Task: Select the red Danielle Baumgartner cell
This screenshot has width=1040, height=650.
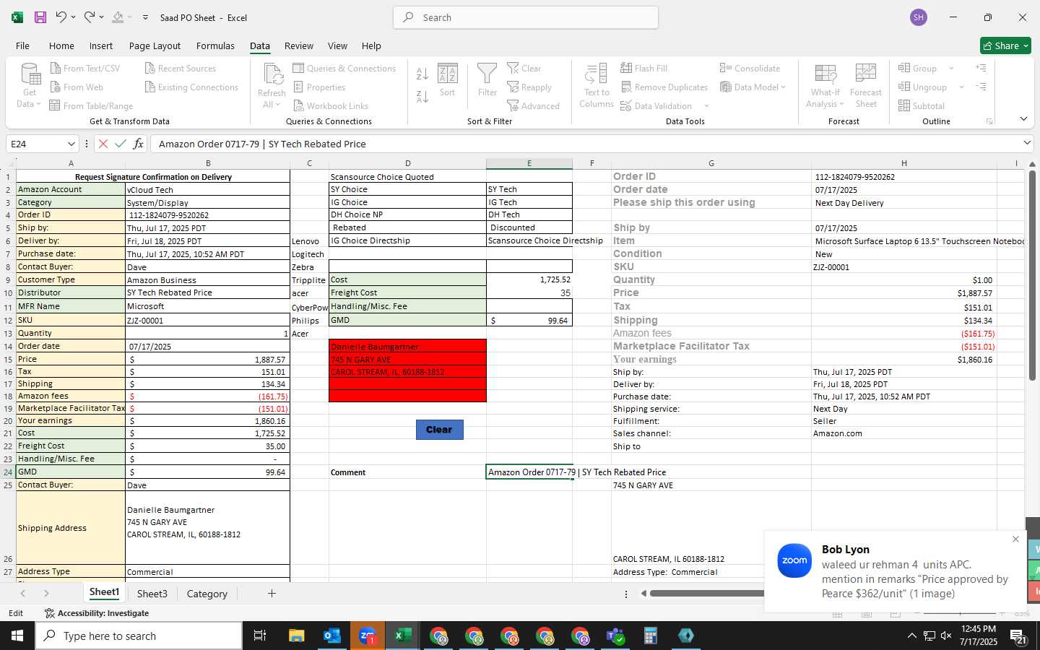Action: click(x=407, y=346)
